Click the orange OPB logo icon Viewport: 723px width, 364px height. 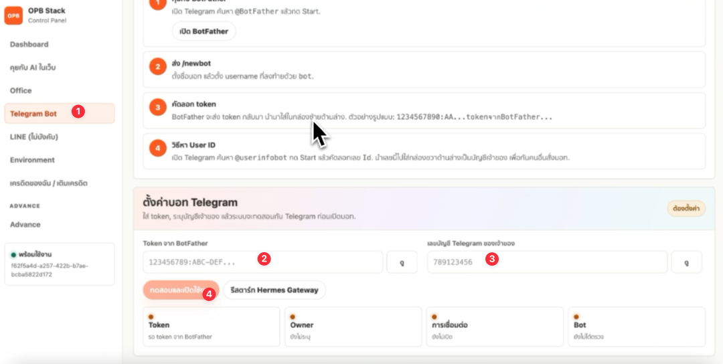click(13, 15)
